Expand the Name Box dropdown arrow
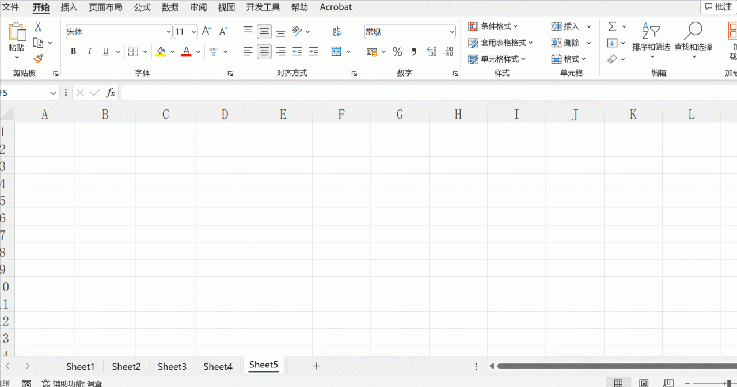737x387 pixels. coord(54,93)
